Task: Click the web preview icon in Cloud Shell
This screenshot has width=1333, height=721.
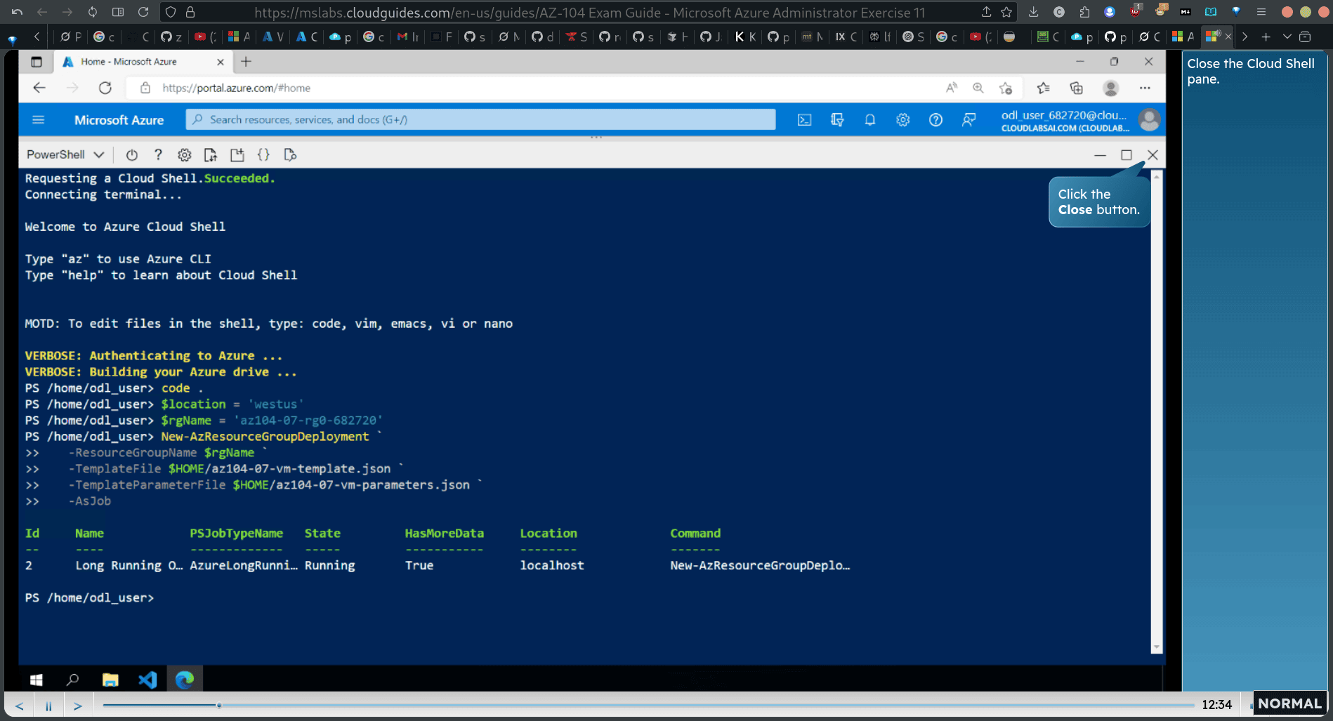Action: click(x=290, y=155)
